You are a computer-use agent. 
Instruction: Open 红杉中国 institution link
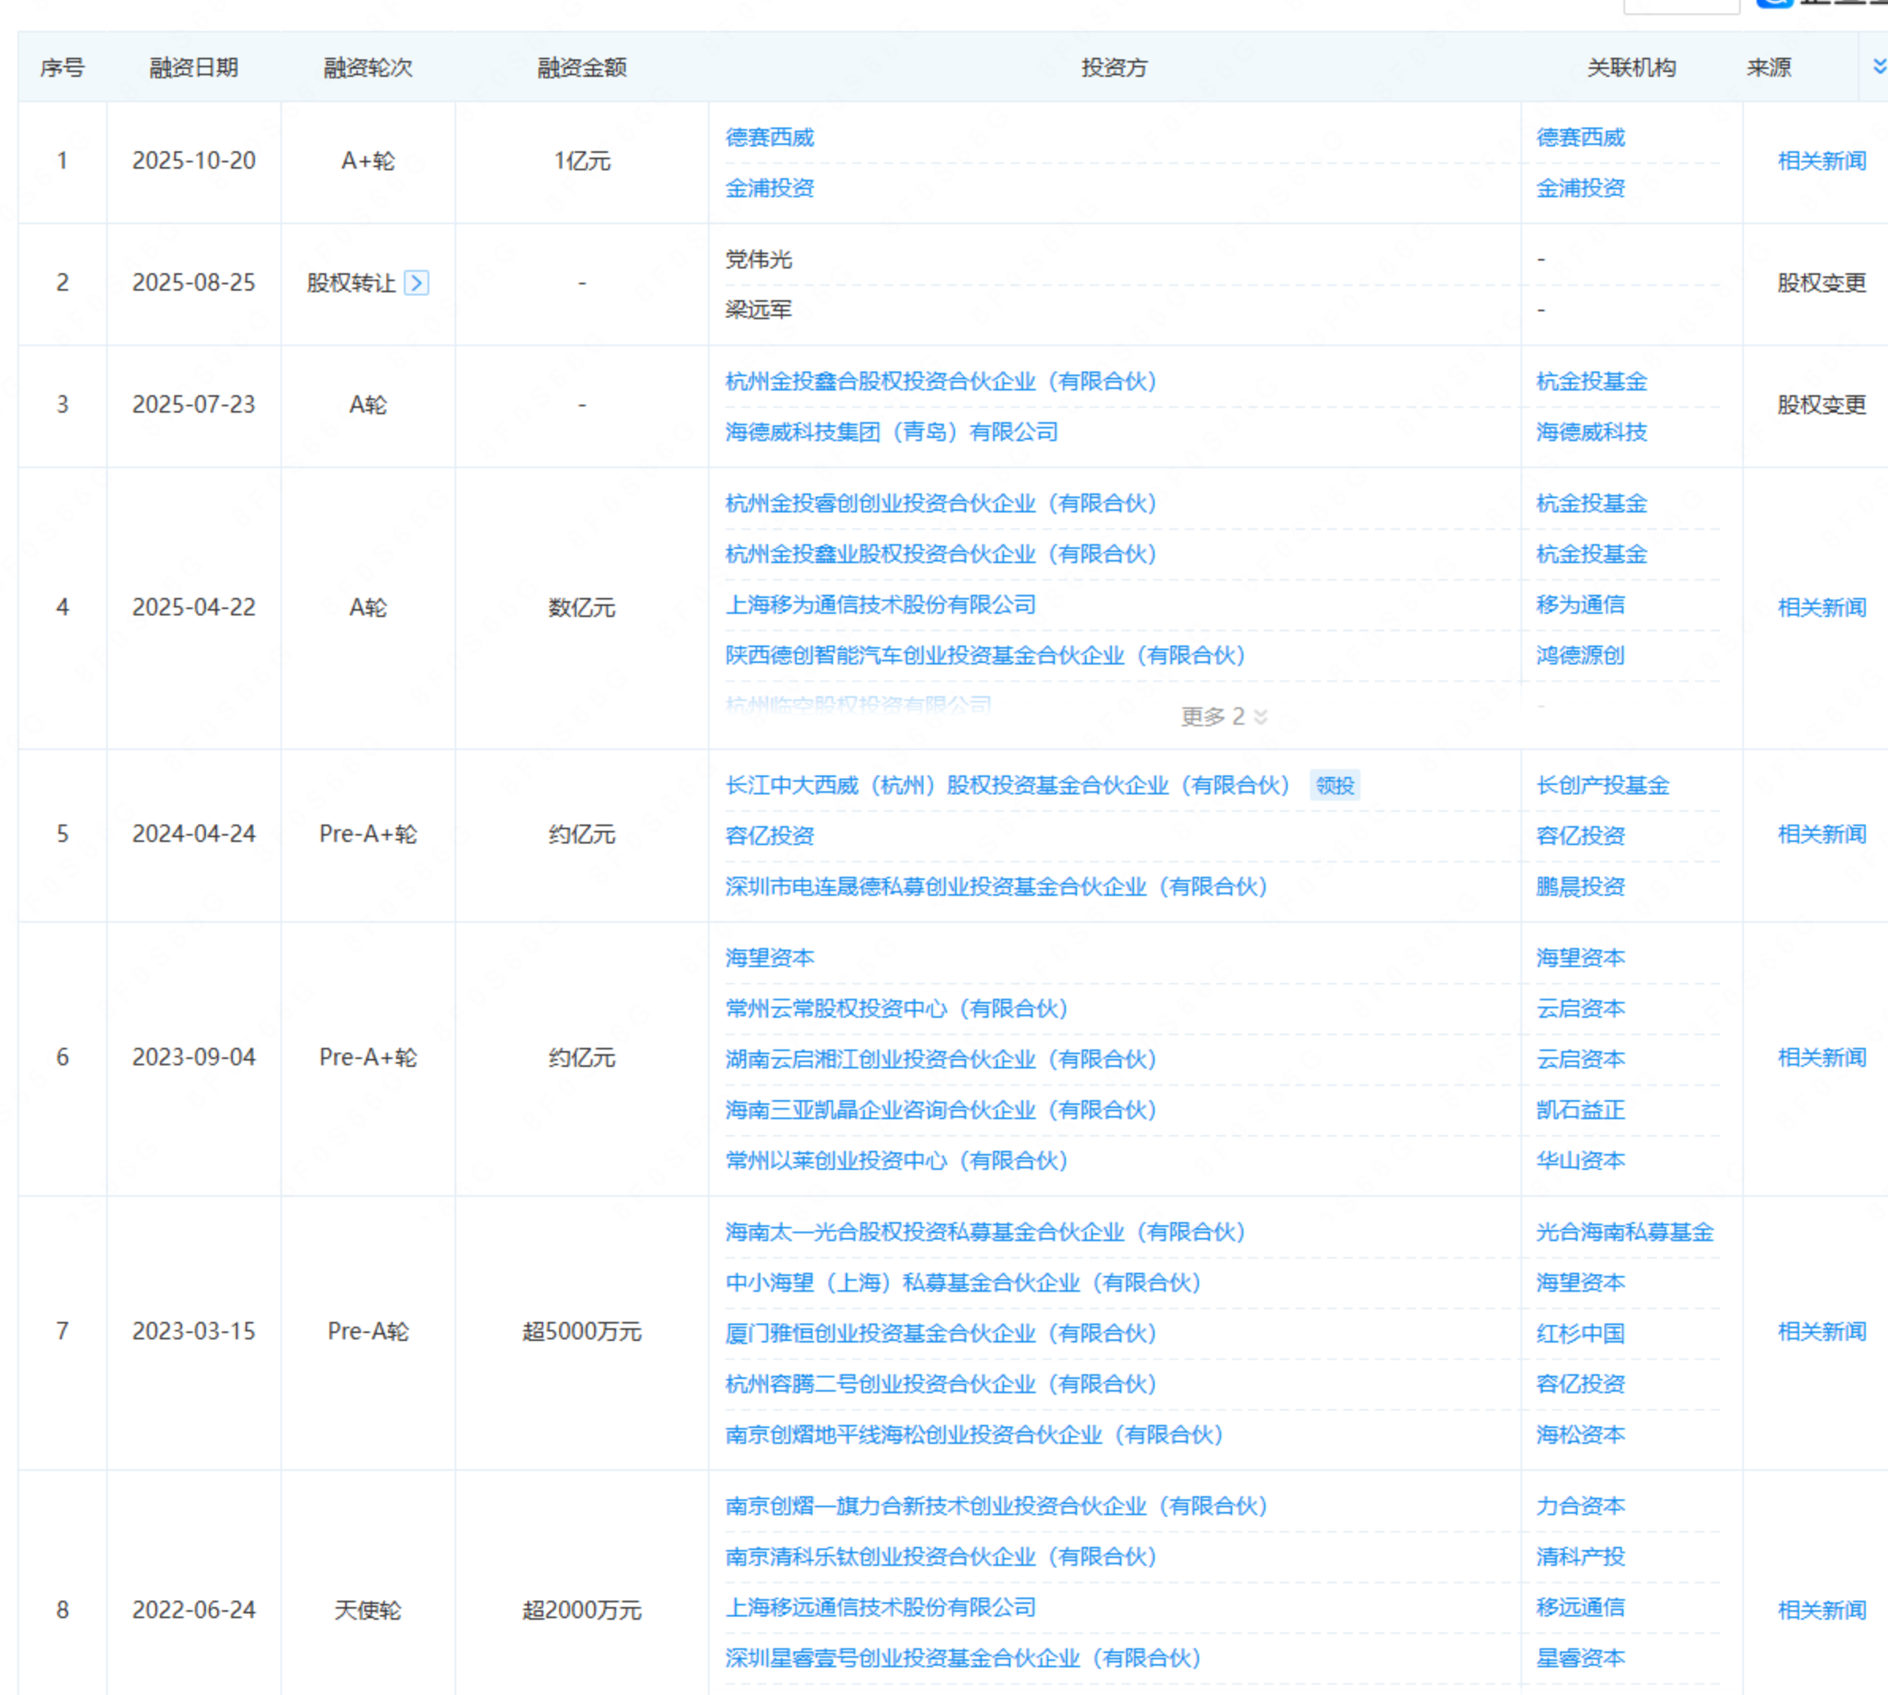(x=1580, y=1334)
